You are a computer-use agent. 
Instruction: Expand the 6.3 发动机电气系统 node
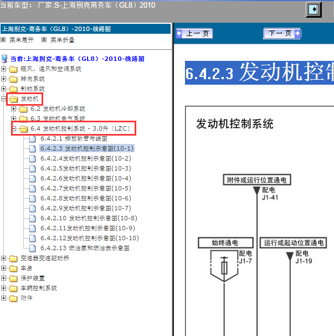[x=13, y=118]
